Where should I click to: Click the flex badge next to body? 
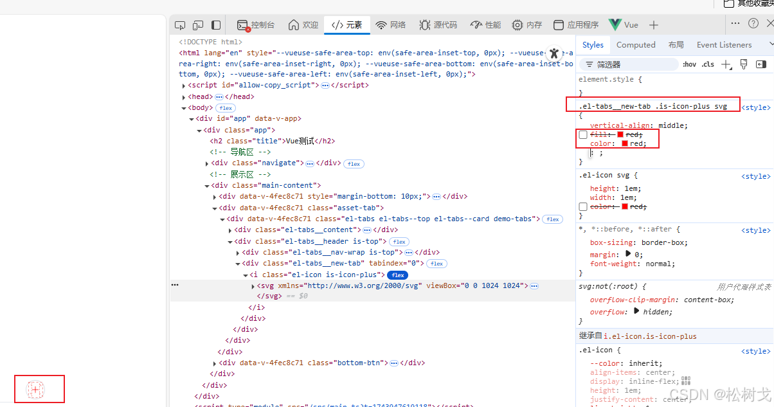(x=226, y=108)
